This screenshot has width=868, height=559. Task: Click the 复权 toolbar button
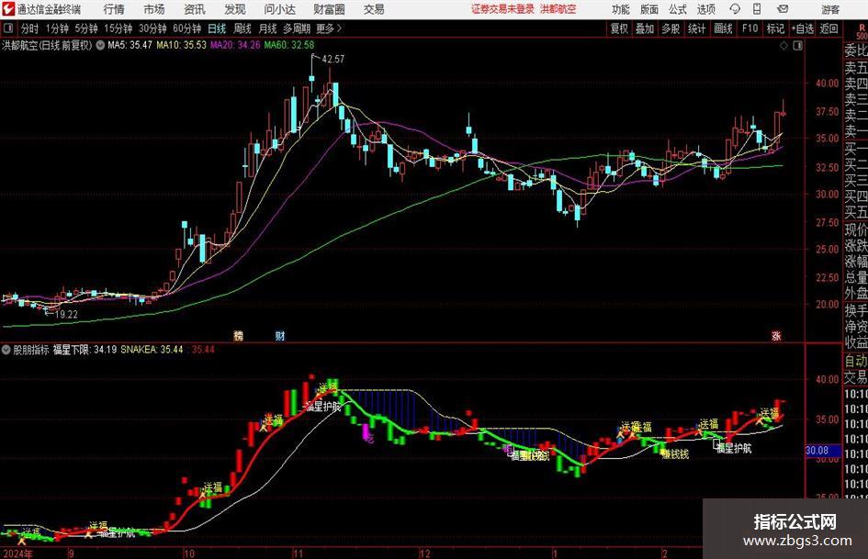(x=619, y=28)
